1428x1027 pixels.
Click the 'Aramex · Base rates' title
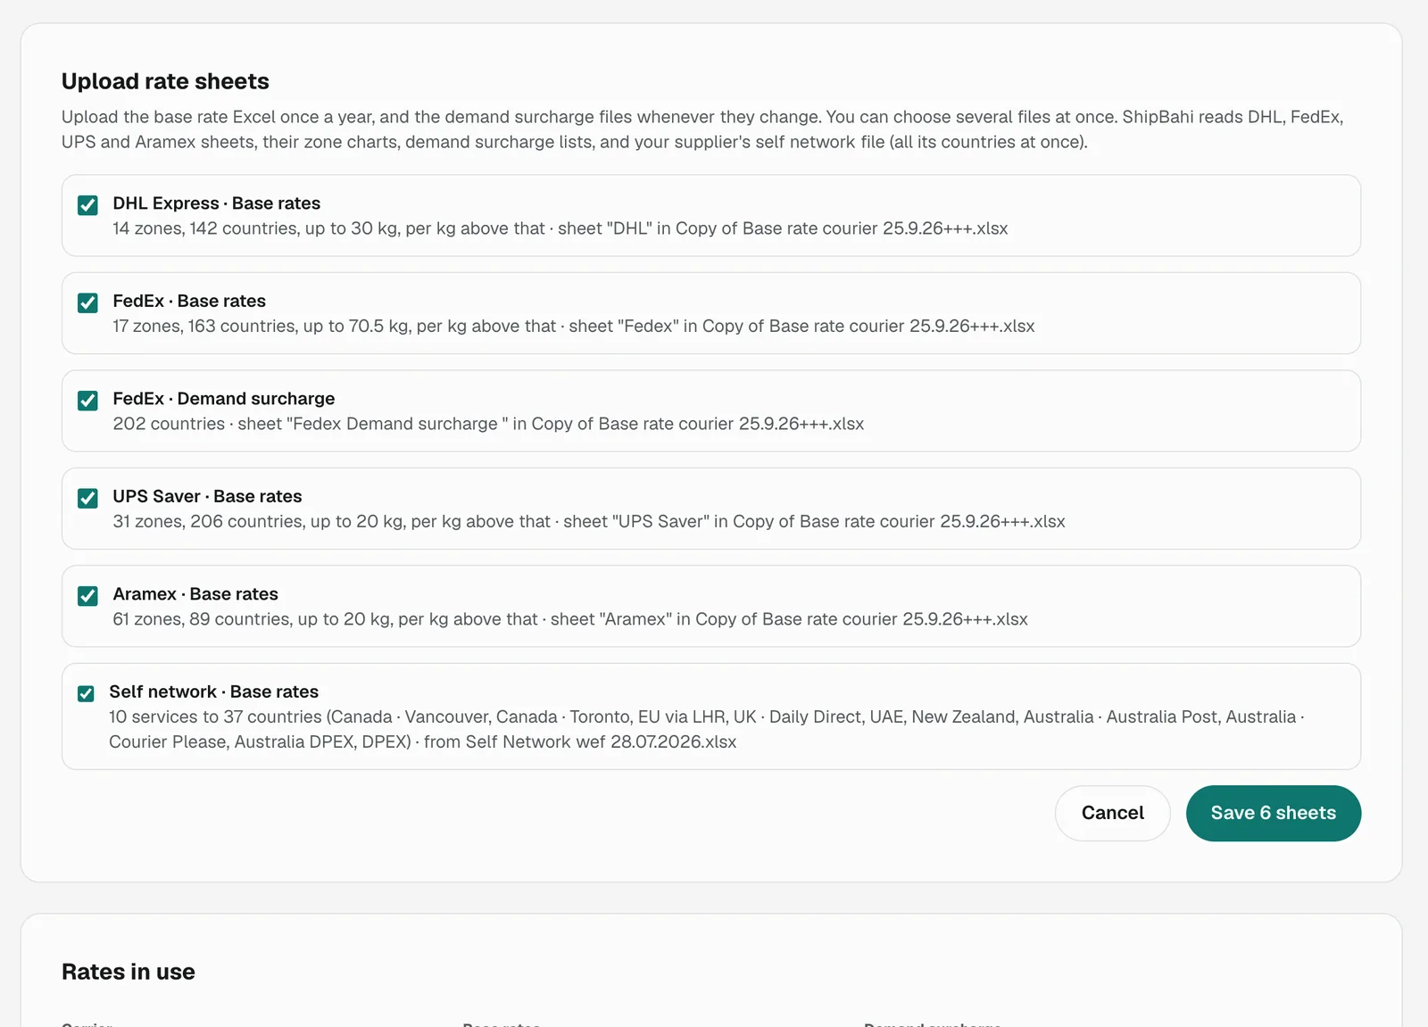coord(195,594)
